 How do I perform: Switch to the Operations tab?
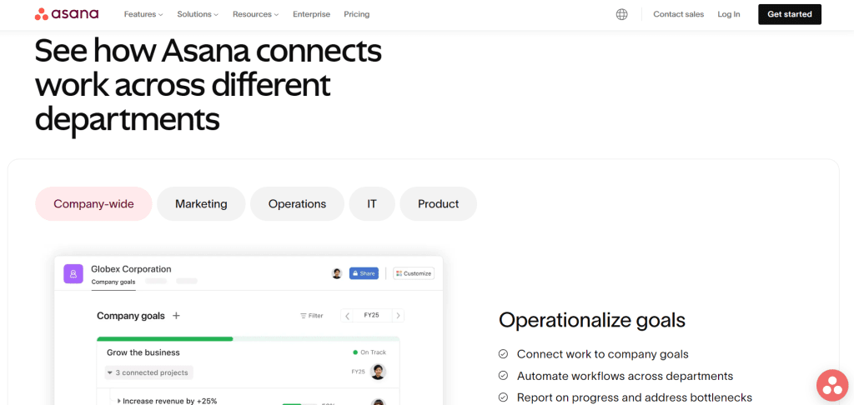[x=298, y=204]
